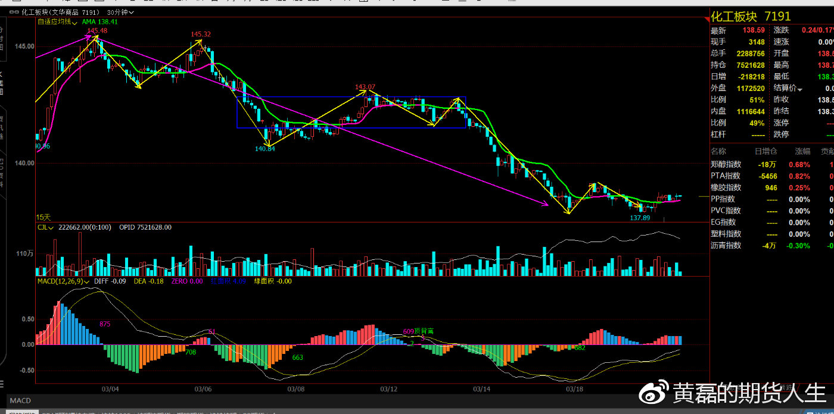Click the 137.89 low price marker

click(640, 218)
